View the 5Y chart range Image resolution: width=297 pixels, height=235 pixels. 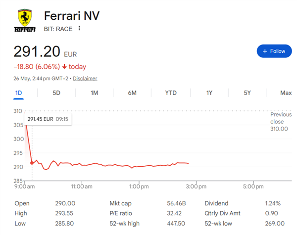tap(247, 93)
